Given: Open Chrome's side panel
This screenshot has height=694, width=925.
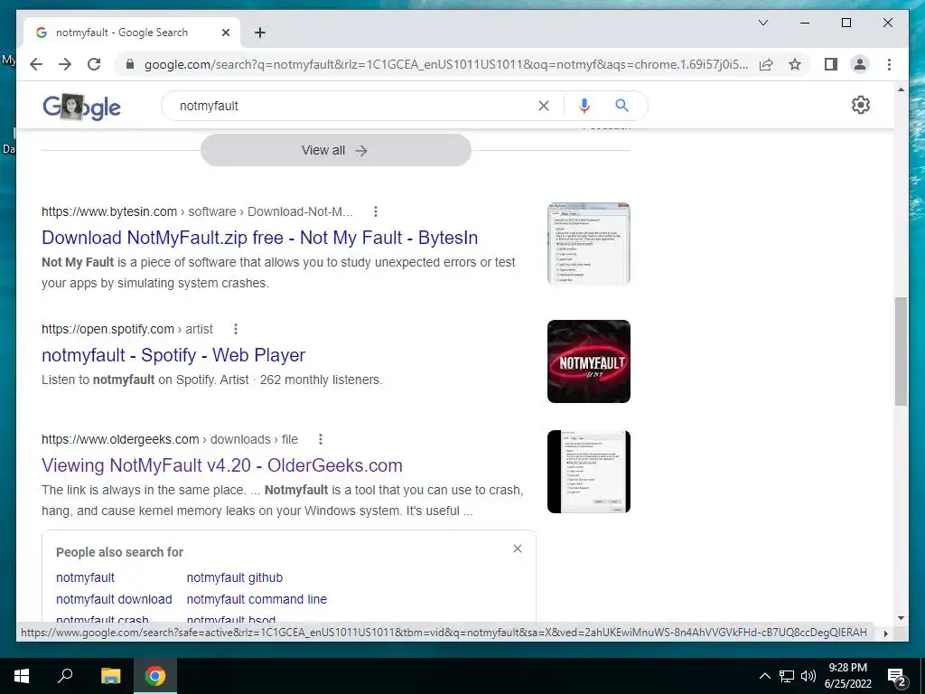Looking at the screenshot, I should pos(831,64).
